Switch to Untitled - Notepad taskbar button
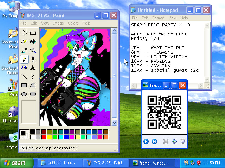 click(x=60, y=163)
